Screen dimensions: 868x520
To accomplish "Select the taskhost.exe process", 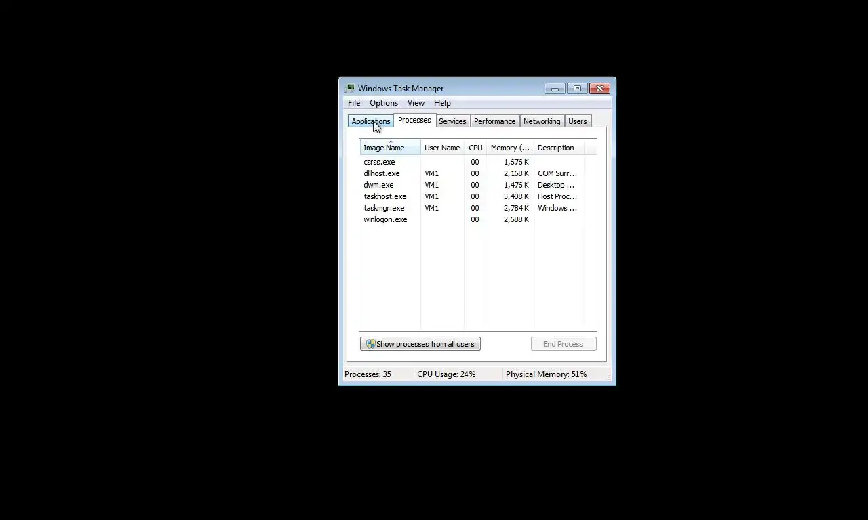I will click(478, 196).
